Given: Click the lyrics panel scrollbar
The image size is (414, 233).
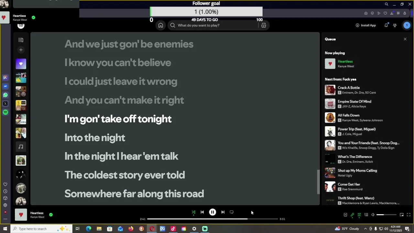Looking at the screenshot, I should pos(318,182).
